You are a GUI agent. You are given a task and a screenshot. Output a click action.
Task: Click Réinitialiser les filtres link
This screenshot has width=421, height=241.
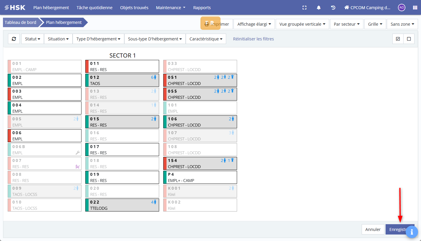253,39
